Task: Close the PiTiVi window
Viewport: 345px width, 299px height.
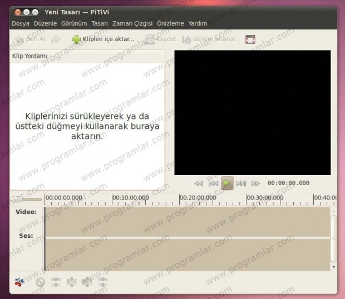Action: pyautogui.click(x=18, y=12)
